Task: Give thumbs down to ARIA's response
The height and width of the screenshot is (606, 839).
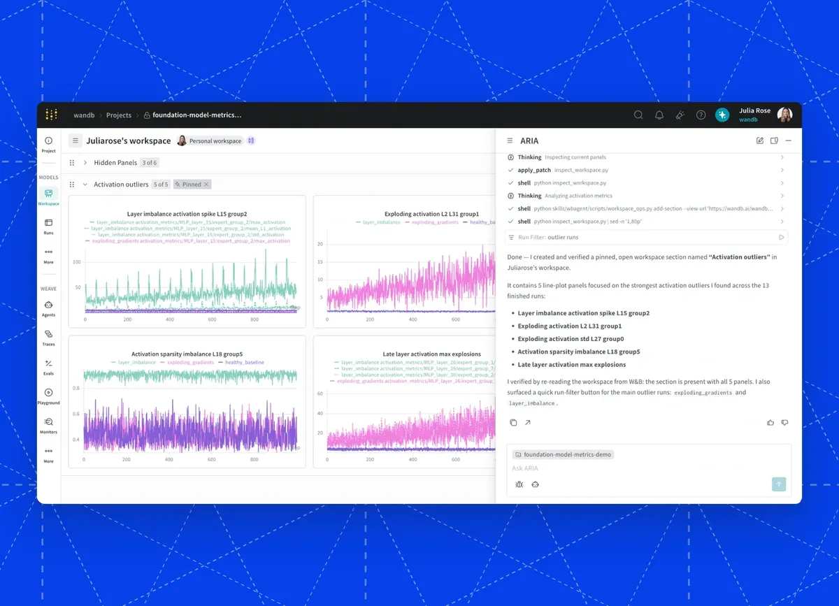Action: pyautogui.click(x=784, y=423)
